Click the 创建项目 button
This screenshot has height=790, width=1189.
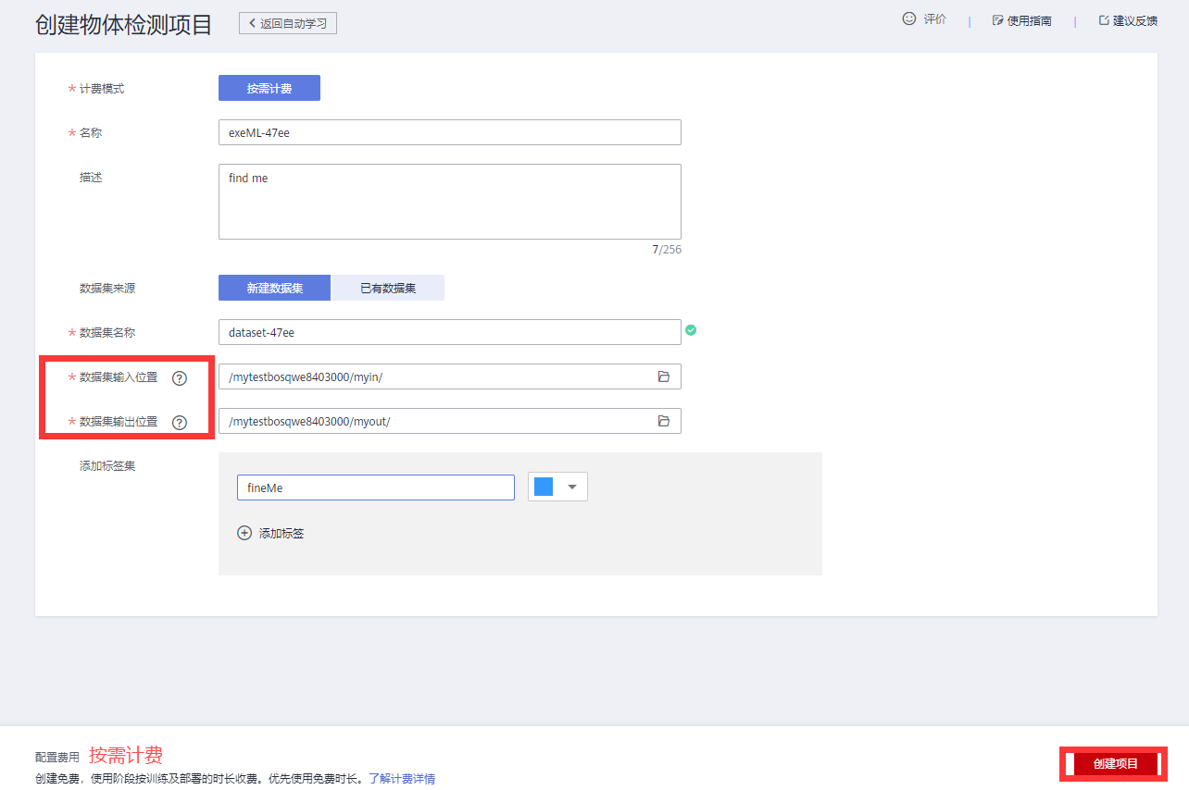tap(1115, 764)
